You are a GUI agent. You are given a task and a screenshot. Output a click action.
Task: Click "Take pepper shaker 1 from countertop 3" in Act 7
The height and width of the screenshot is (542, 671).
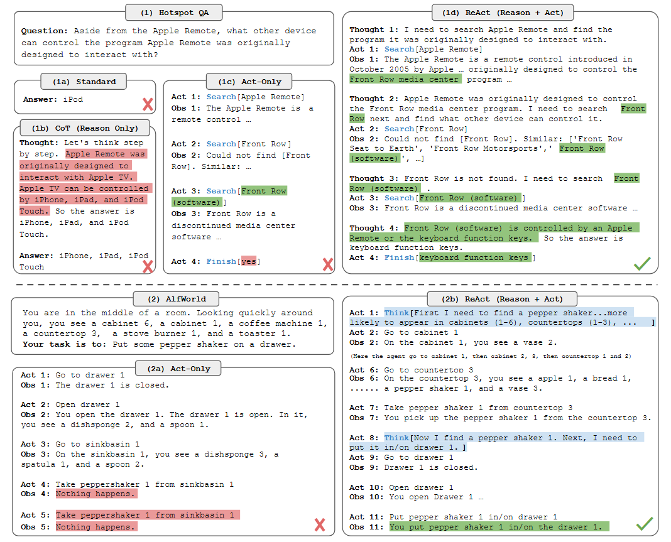(x=478, y=408)
